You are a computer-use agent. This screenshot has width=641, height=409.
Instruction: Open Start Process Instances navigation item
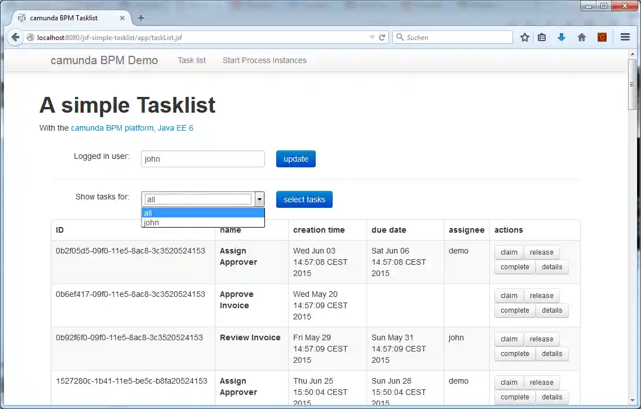[264, 60]
